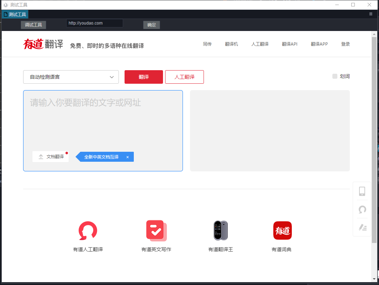The height and width of the screenshot is (285, 379).
Task: Click the slogan 免费、即时的多语种在线翻译
Action: (107, 46)
